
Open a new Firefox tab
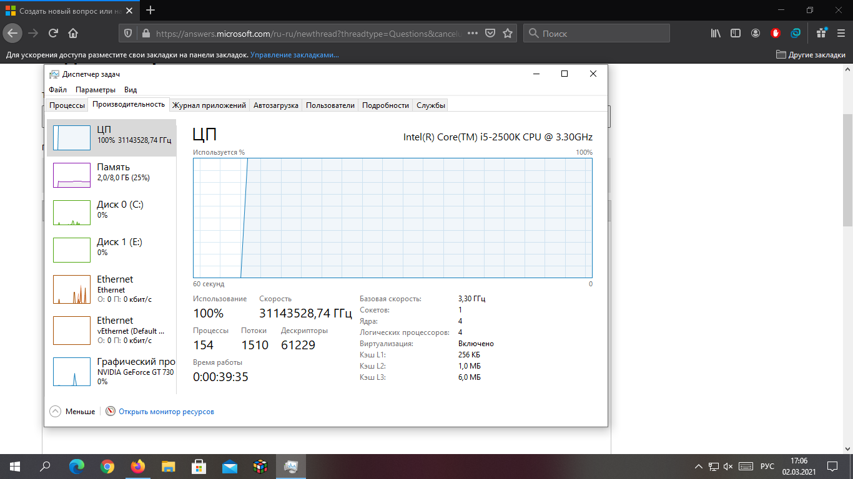point(150,10)
